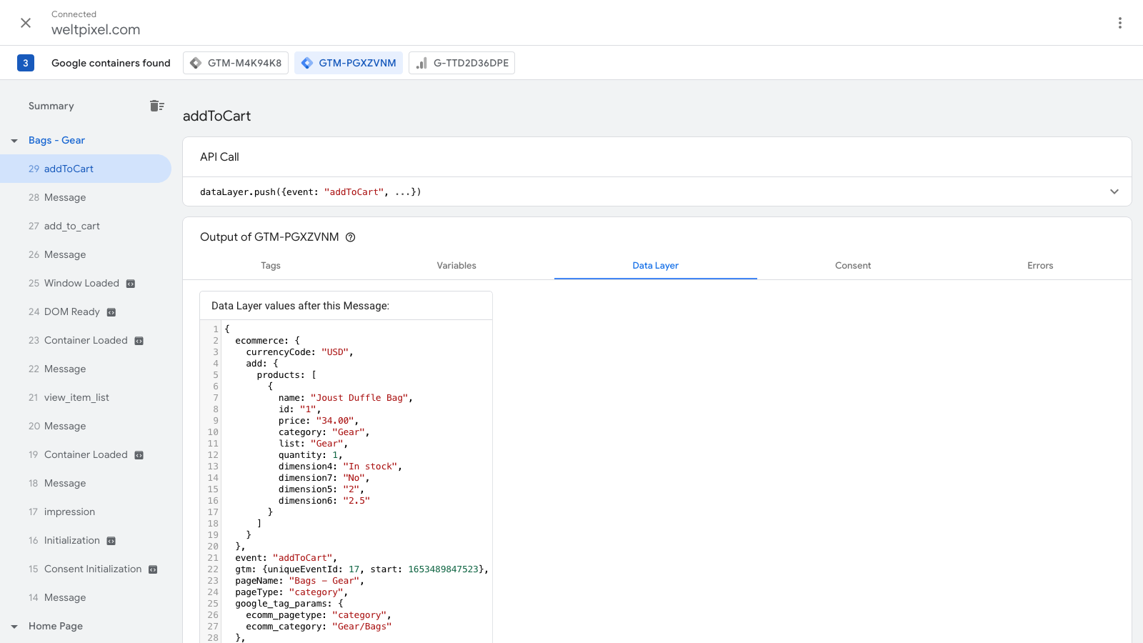1143x643 pixels.
Task: Switch to the Consent tab
Action: [853, 265]
